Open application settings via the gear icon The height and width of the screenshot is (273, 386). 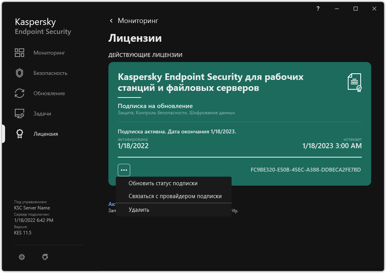[22, 257]
